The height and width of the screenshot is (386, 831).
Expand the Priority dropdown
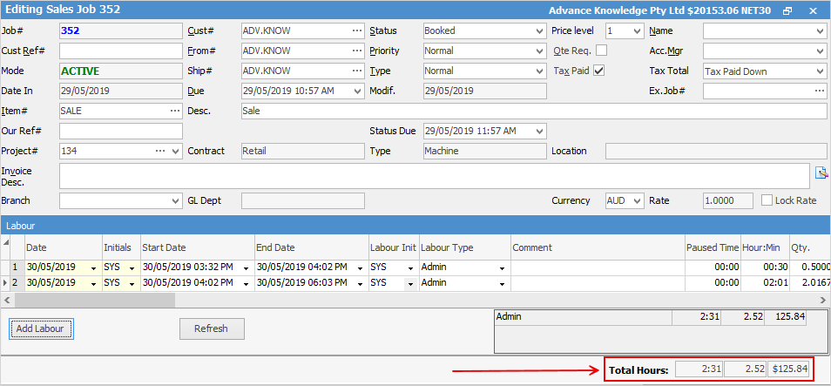point(540,51)
